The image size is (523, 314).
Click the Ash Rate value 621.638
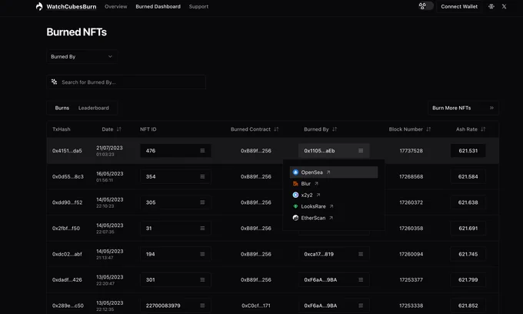point(468,202)
